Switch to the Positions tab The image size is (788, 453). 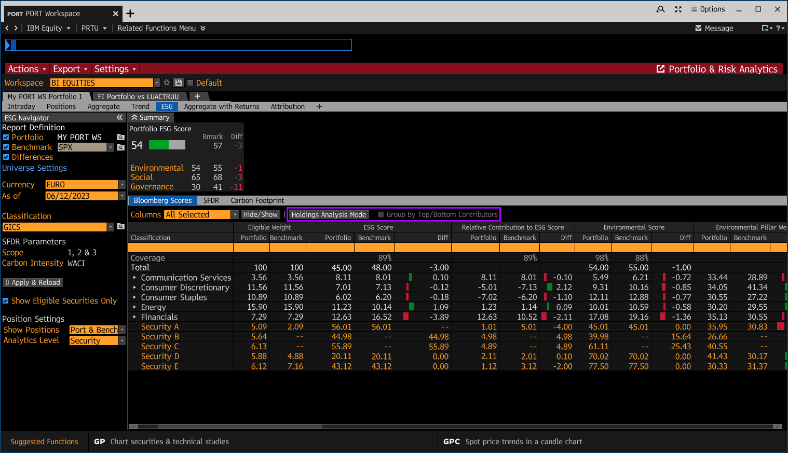(61, 106)
